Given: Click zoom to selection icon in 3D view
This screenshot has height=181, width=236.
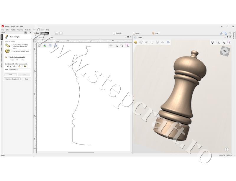Looking at the screenshot, I should click(x=229, y=42).
